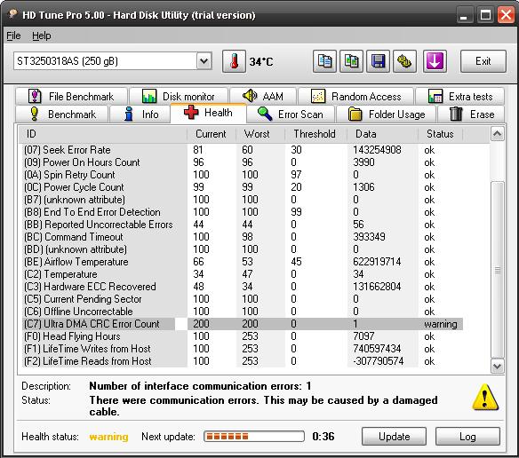Click the Log button
Viewport: 519px width, 458px height.
tap(467, 437)
